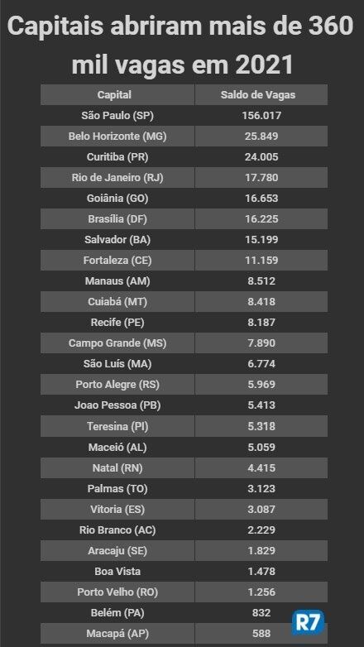364x647 pixels.
Task: Click the Saldo de Vagas column header
Action: point(261,95)
